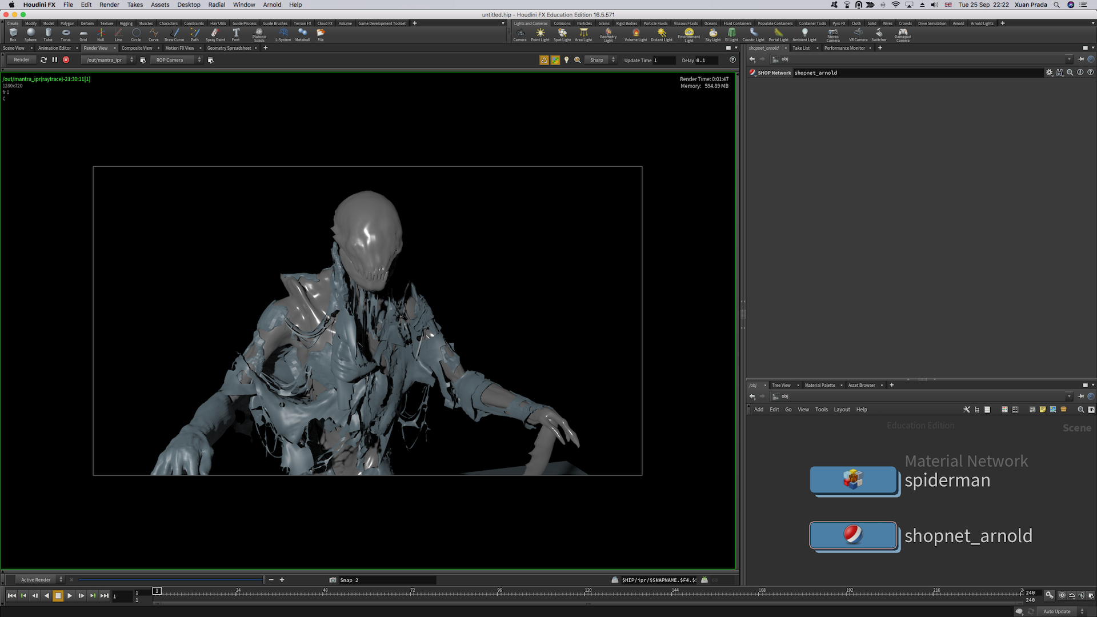The image size is (1097, 617).
Task: Add an Environment Light
Action: pos(689,35)
